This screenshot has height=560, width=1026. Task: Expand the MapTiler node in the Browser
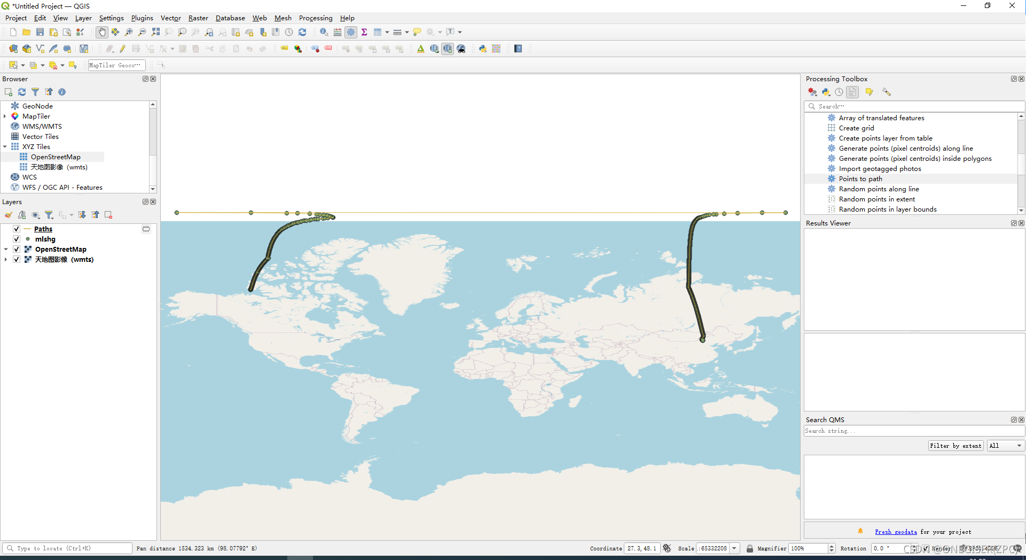tap(5, 116)
